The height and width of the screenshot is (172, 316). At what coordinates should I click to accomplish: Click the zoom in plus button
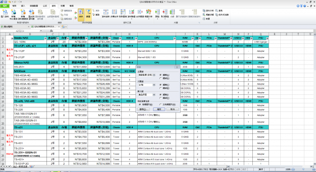pos(313,169)
